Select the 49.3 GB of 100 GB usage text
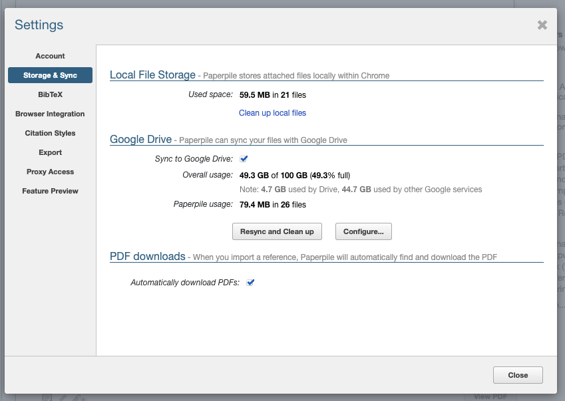Viewport: 565px width, 401px height. pyautogui.click(x=295, y=176)
